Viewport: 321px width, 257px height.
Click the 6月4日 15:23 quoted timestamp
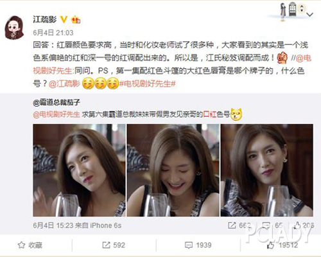(x=53, y=226)
